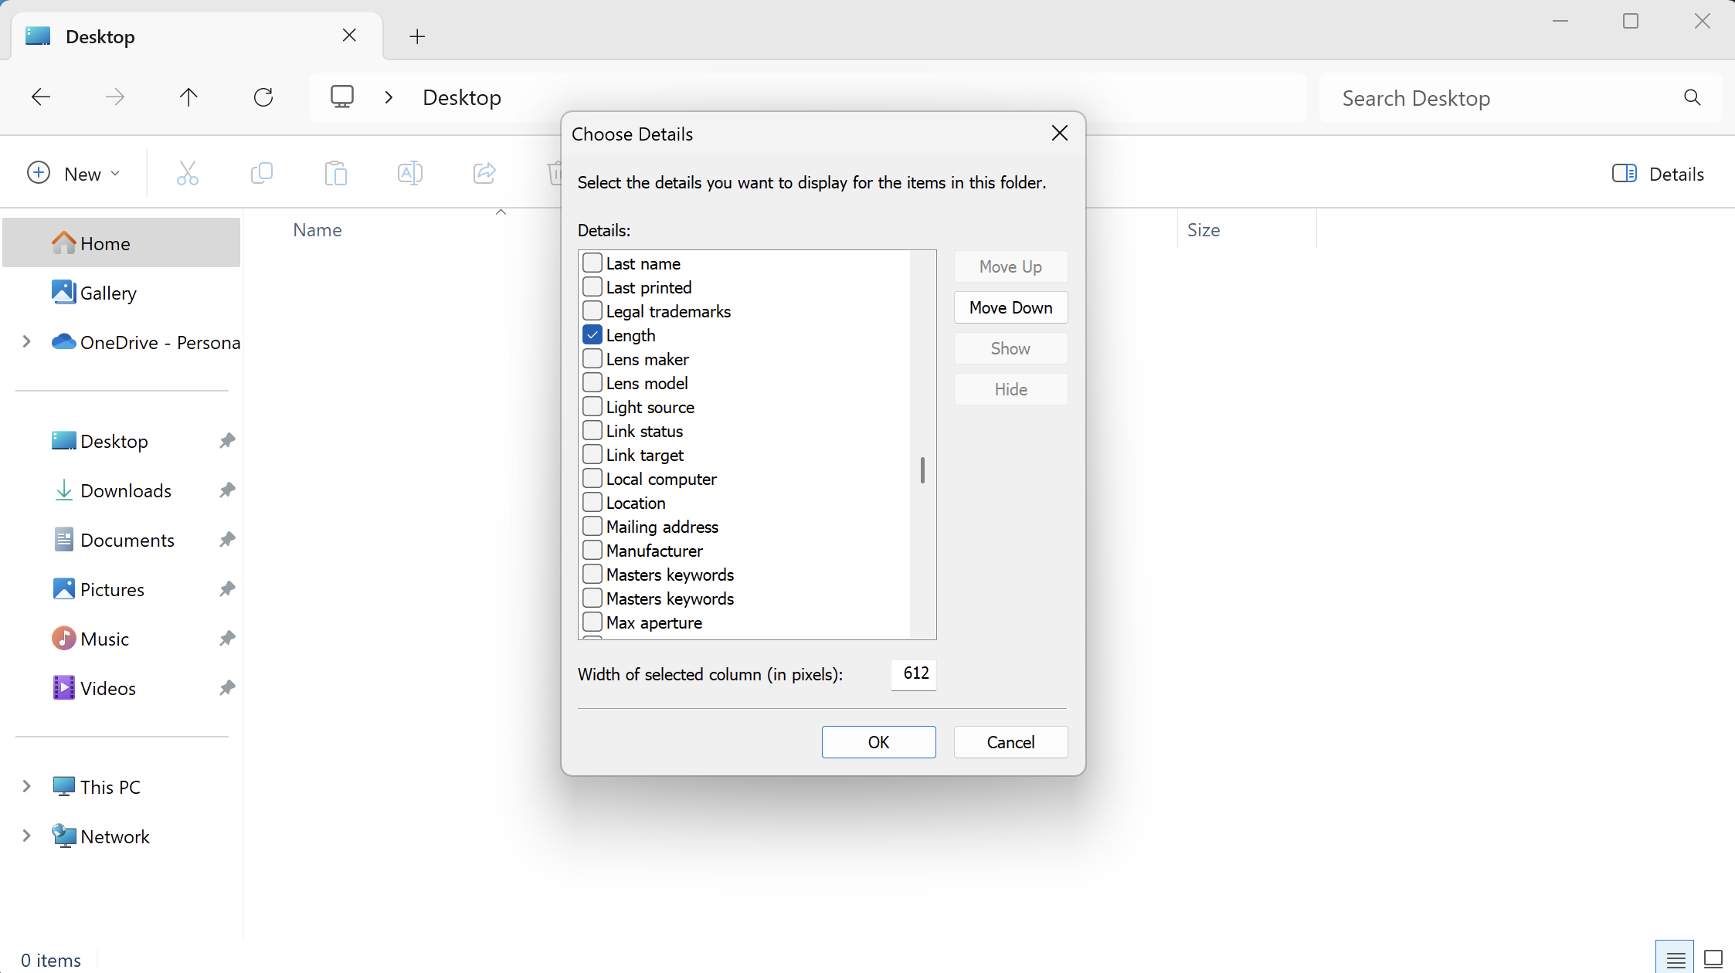Switch to details list view icon
Image resolution: width=1735 pixels, height=973 pixels.
click(1675, 958)
